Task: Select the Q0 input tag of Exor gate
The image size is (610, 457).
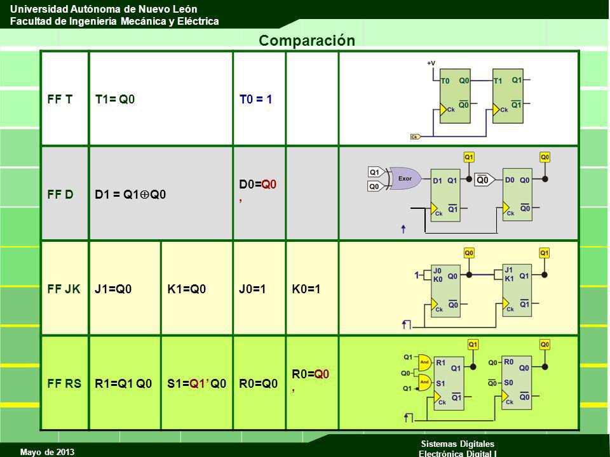Action: pos(376,187)
